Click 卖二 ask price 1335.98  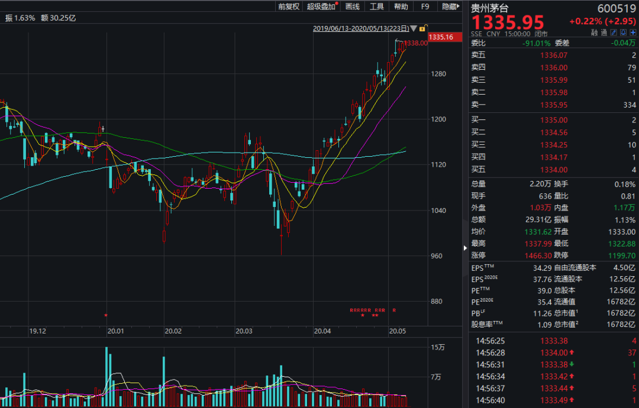pyautogui.click(x=554, y=92)
